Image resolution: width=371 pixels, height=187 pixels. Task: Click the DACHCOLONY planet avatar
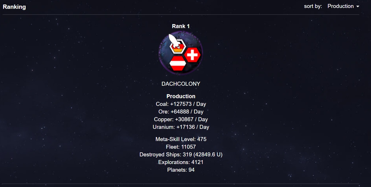tap(181, 53)
